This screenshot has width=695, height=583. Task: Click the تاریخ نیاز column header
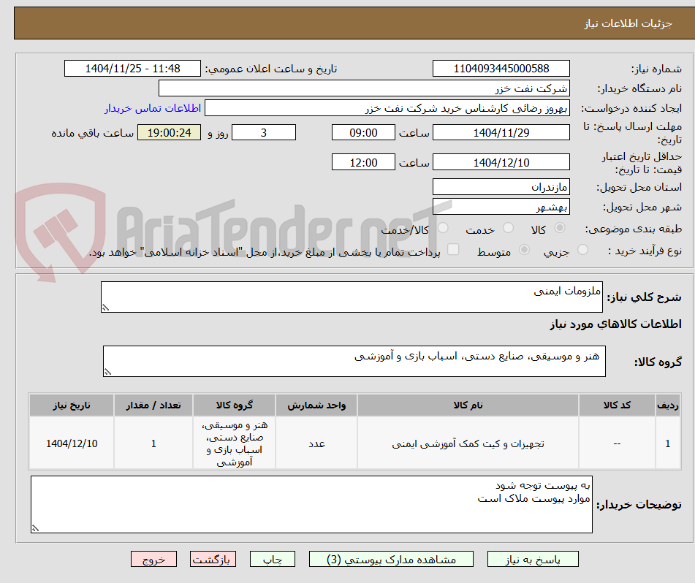pyautogui.click(x=72, y=405)
